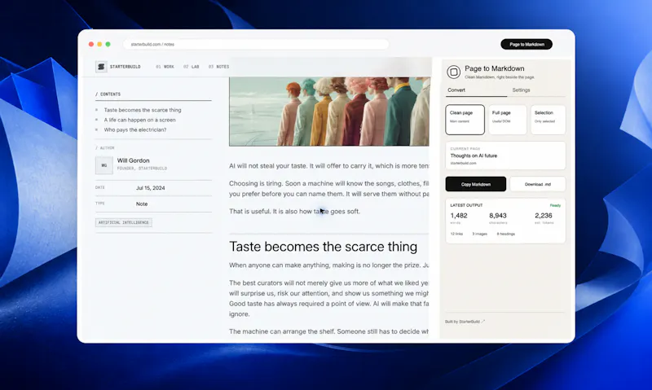This screenshot has width=652, height=390.
Task: Click the '8 headings' output stat
Action: click(505, 234)
